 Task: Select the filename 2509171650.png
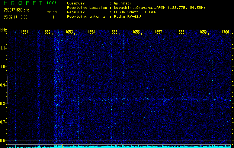click(17, 10)
